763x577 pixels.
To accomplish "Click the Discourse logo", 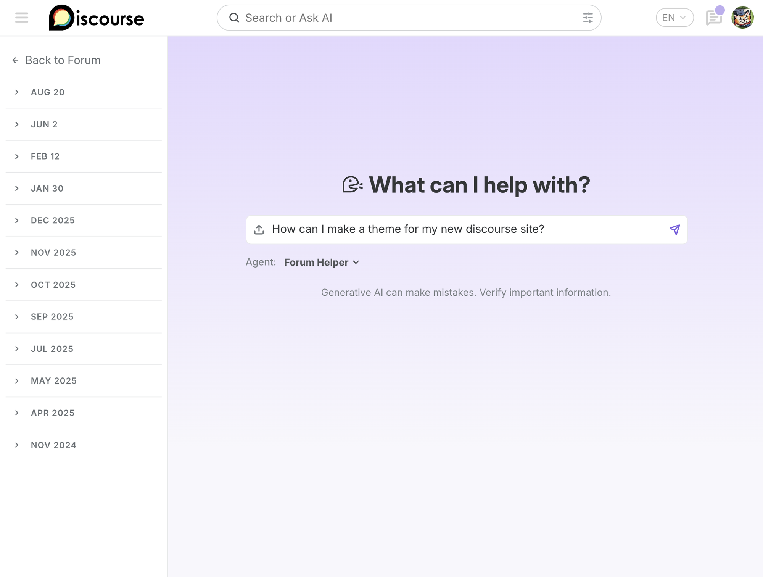I will click(x=97, y=18).
